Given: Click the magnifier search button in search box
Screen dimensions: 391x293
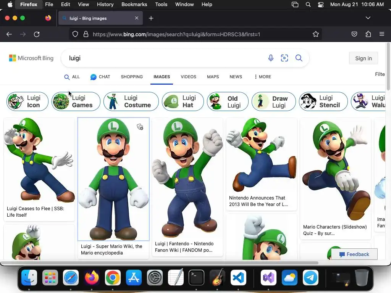Looking at the screenshot, I should click(x=299, y=58).
